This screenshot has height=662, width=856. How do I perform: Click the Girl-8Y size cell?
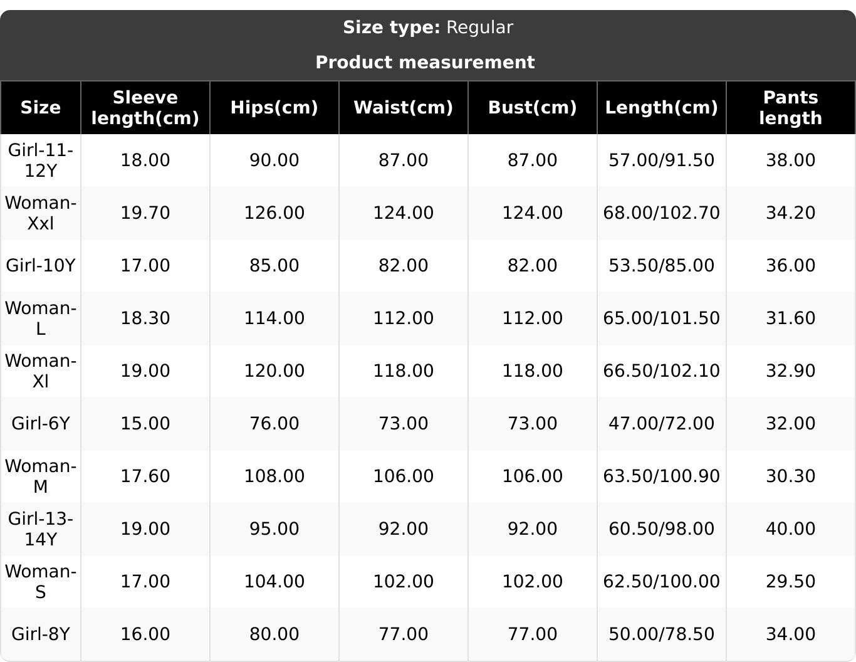click(41, 634)
